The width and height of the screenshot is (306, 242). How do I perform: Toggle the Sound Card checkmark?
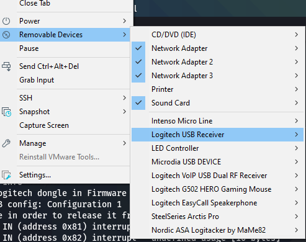[x=138, y=103]
